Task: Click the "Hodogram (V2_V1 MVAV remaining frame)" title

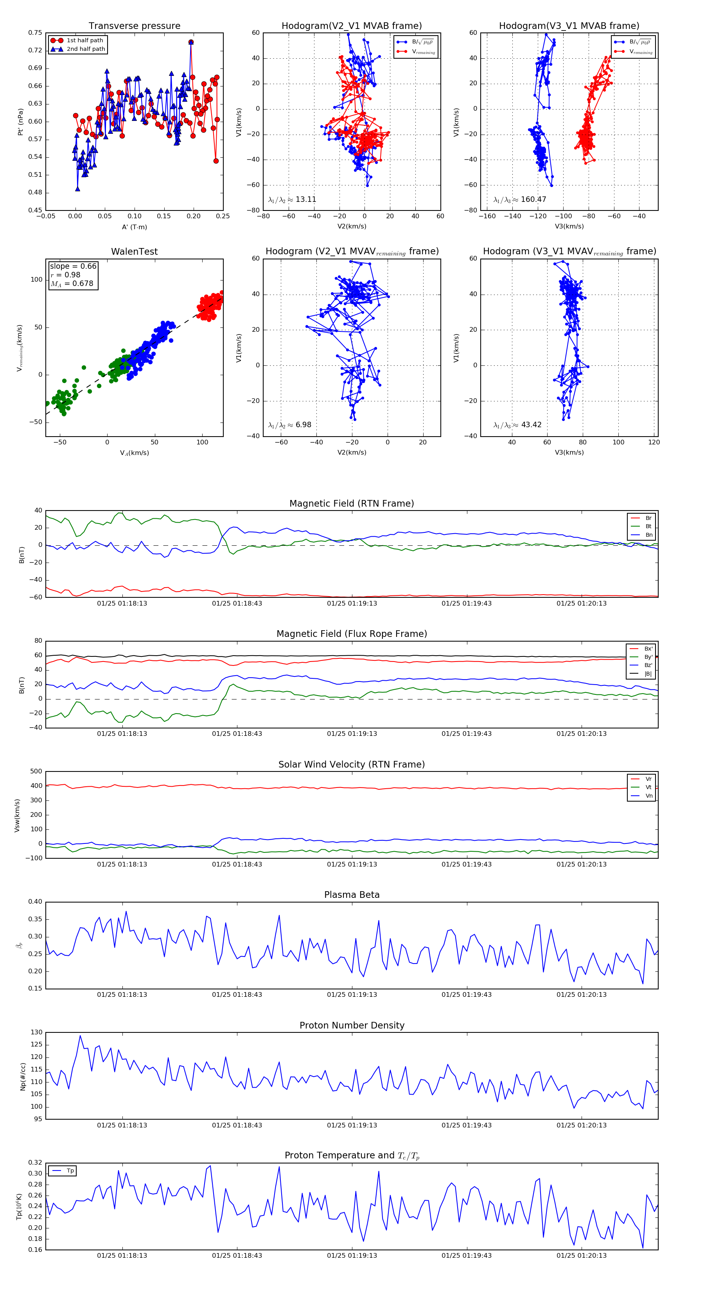Action: point(352,252)
